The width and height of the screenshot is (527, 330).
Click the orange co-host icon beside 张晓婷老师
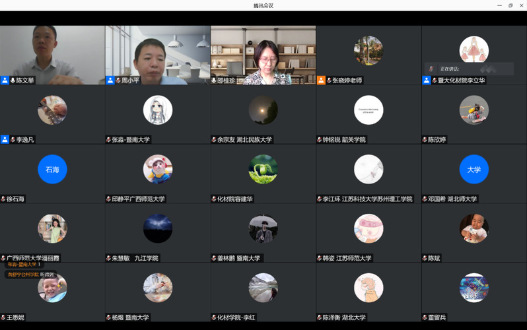[x=321, y=81]
